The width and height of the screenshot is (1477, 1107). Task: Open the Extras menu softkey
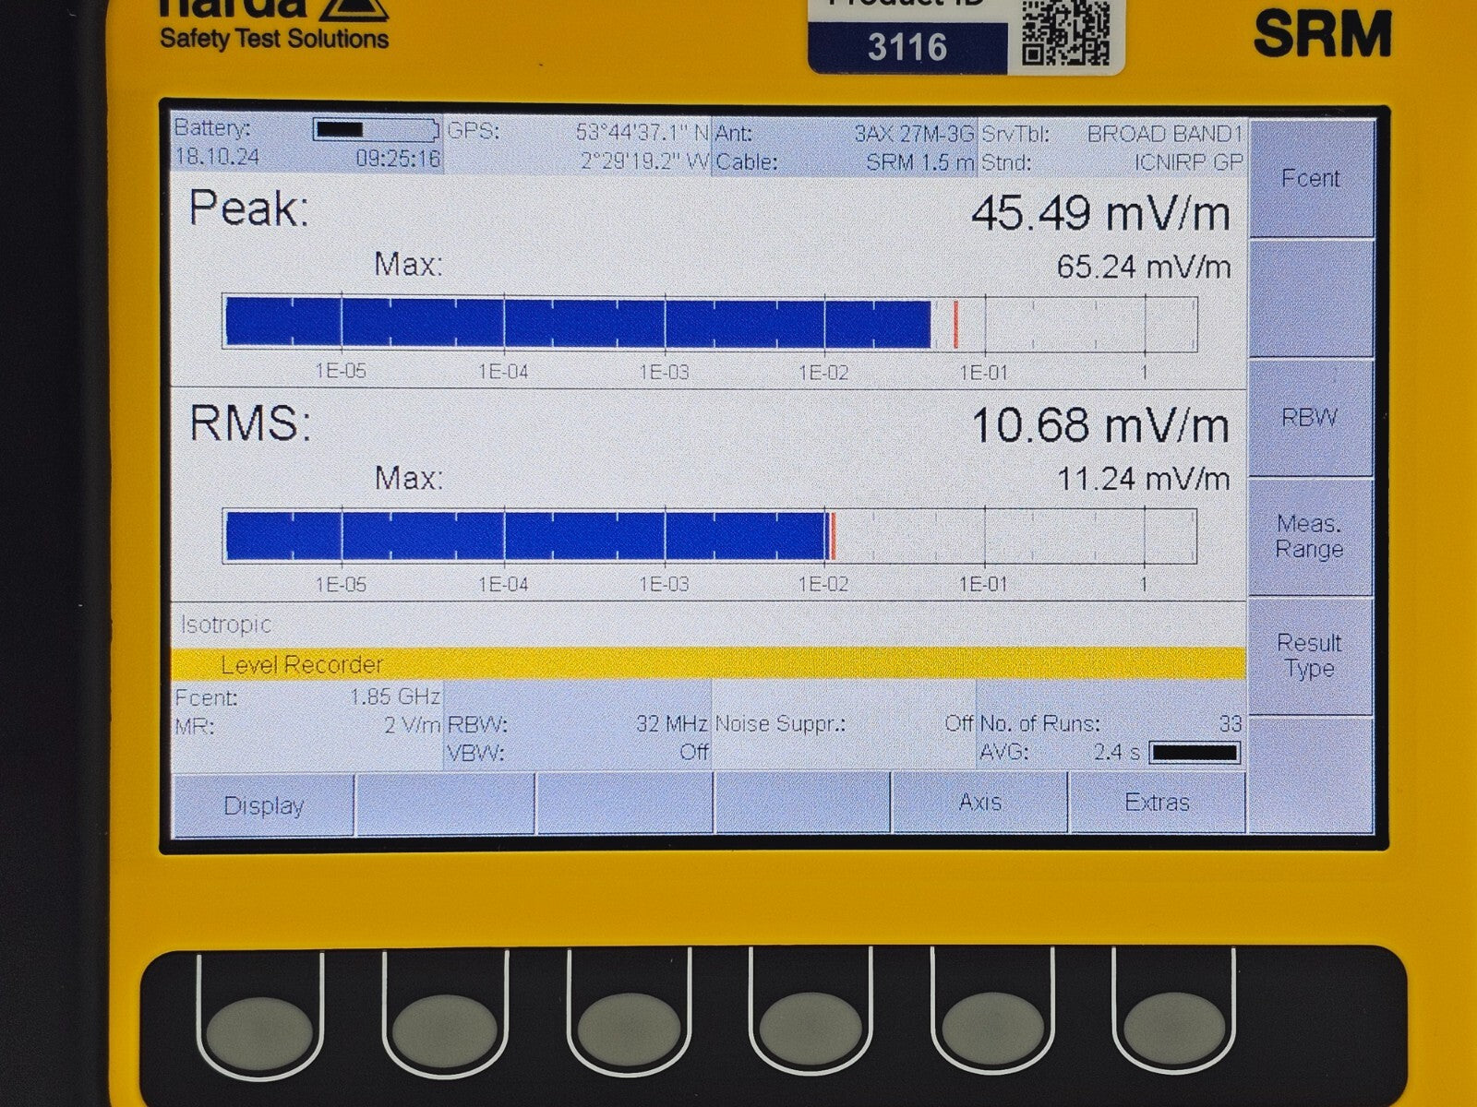(1156, 803)
